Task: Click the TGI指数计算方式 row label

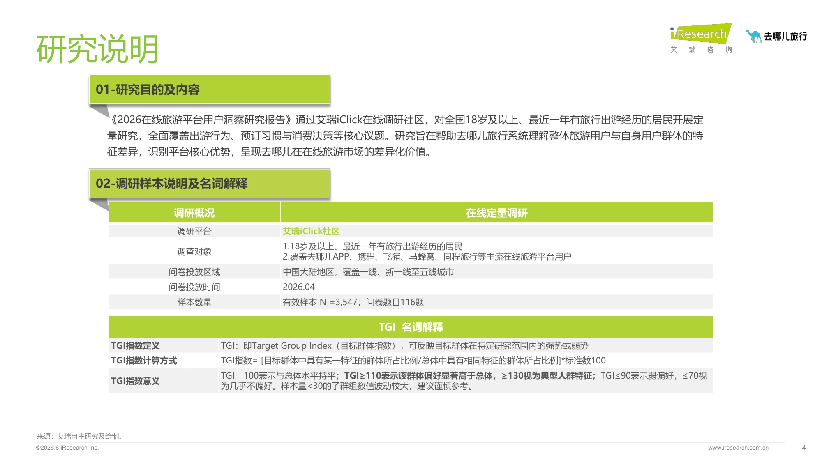Action: tap(144, 361)
